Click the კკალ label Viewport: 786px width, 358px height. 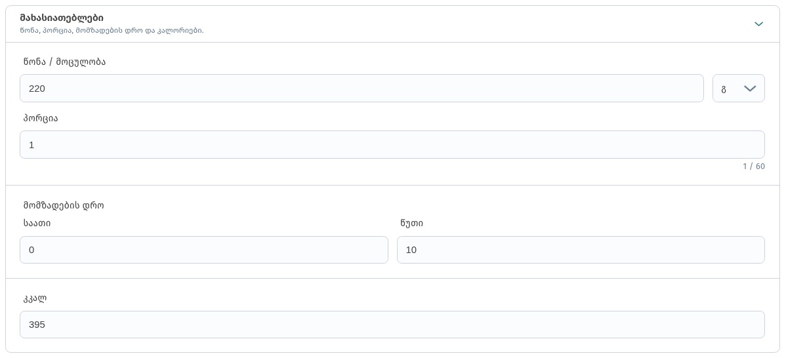tap(35, 298)
